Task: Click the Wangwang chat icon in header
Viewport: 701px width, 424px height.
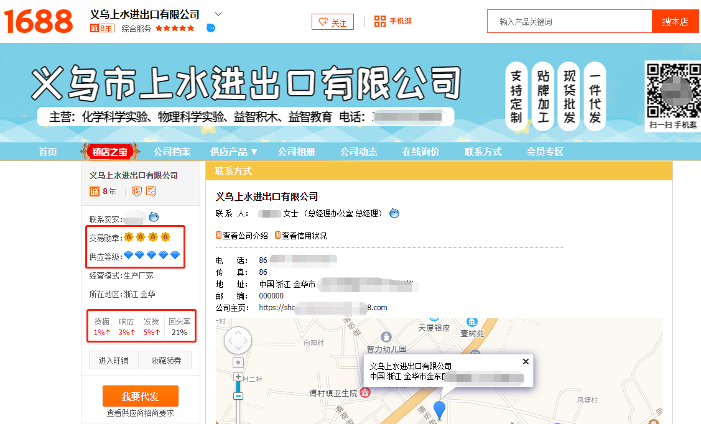Action: pyautogui.click(x=211, y=28)
